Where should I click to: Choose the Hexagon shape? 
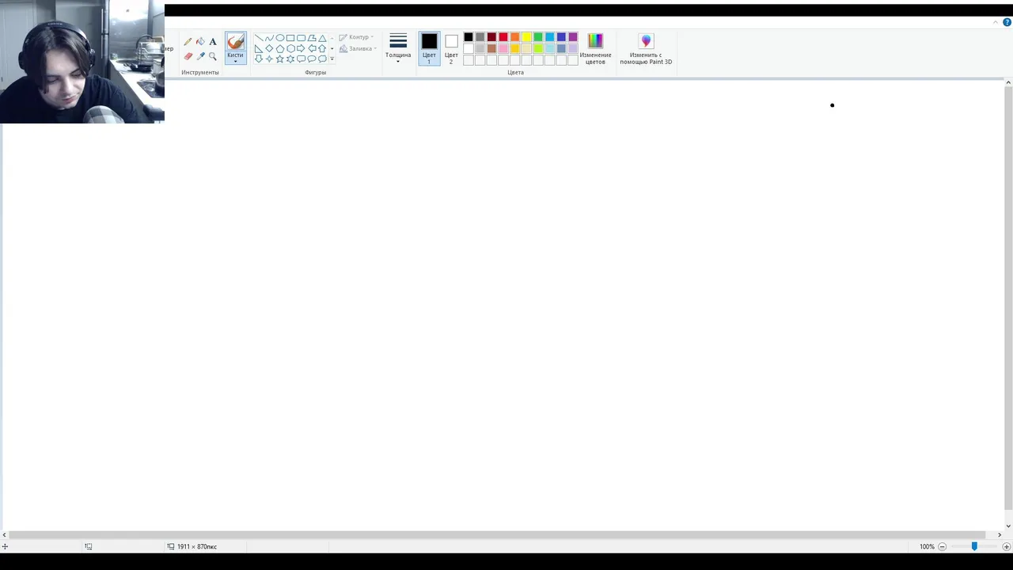pos(290,48)
